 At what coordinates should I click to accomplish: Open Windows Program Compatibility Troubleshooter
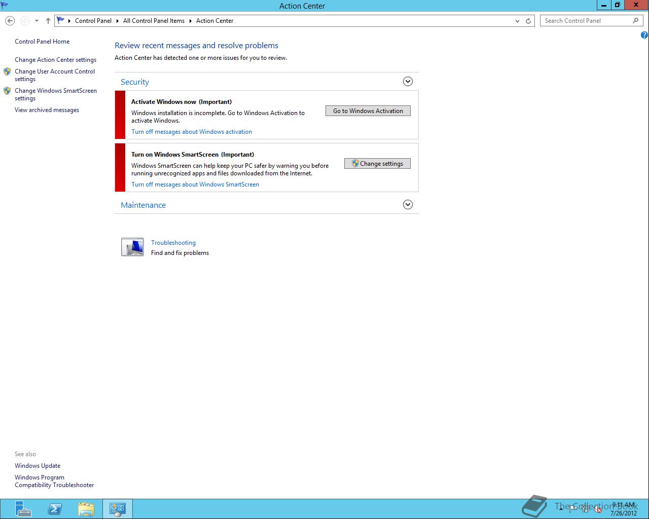click(x=54, y=481)
